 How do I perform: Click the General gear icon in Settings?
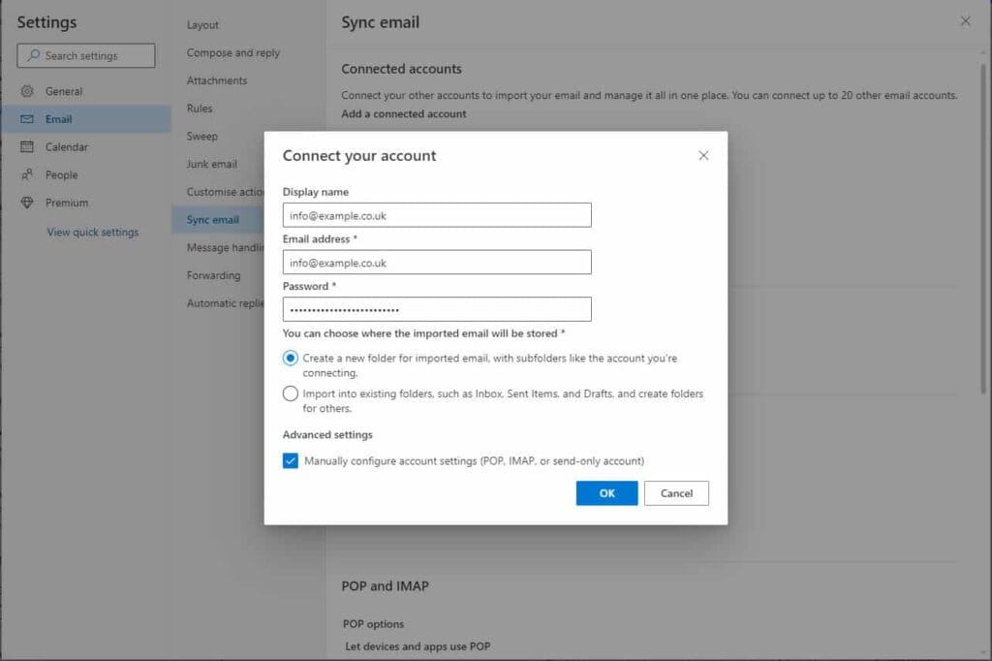click(27, 91)
